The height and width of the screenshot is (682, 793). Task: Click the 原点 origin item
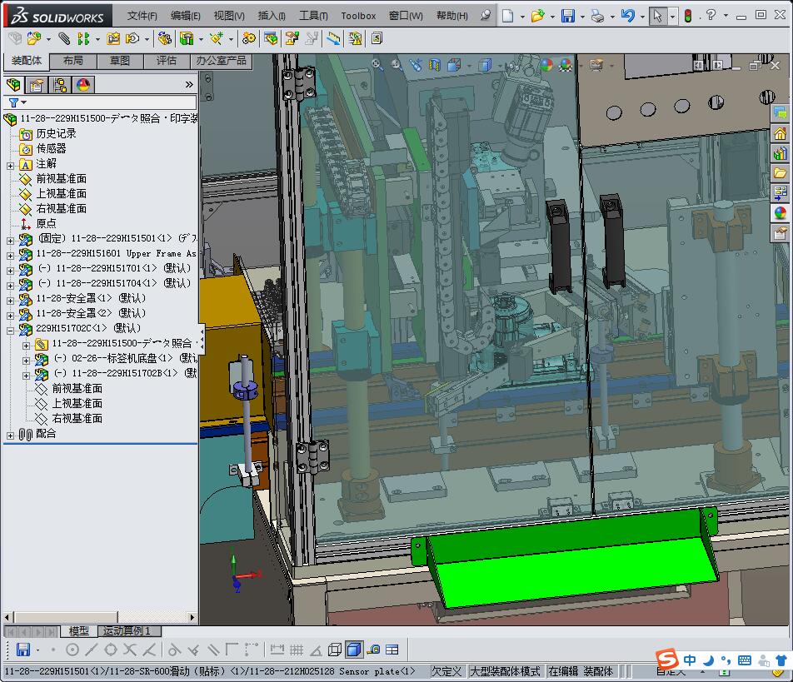(x=46, y=223)
